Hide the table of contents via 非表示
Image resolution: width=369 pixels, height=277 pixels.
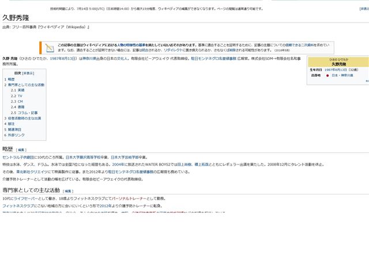28,73
